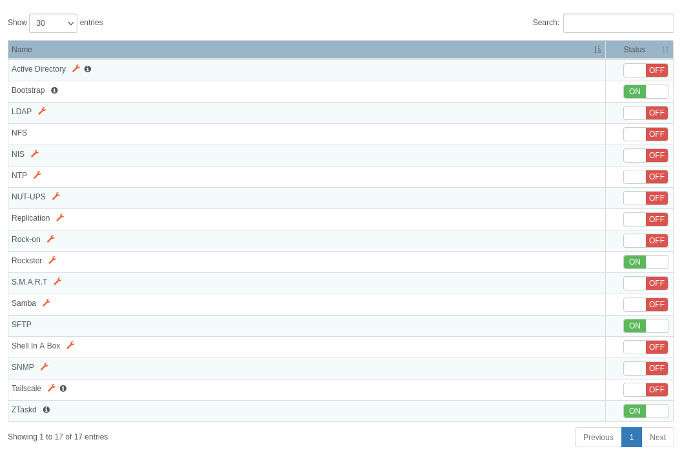Click the ZTaskd info icon
This screenshot has width=682, height=464.
pos(46,410)
